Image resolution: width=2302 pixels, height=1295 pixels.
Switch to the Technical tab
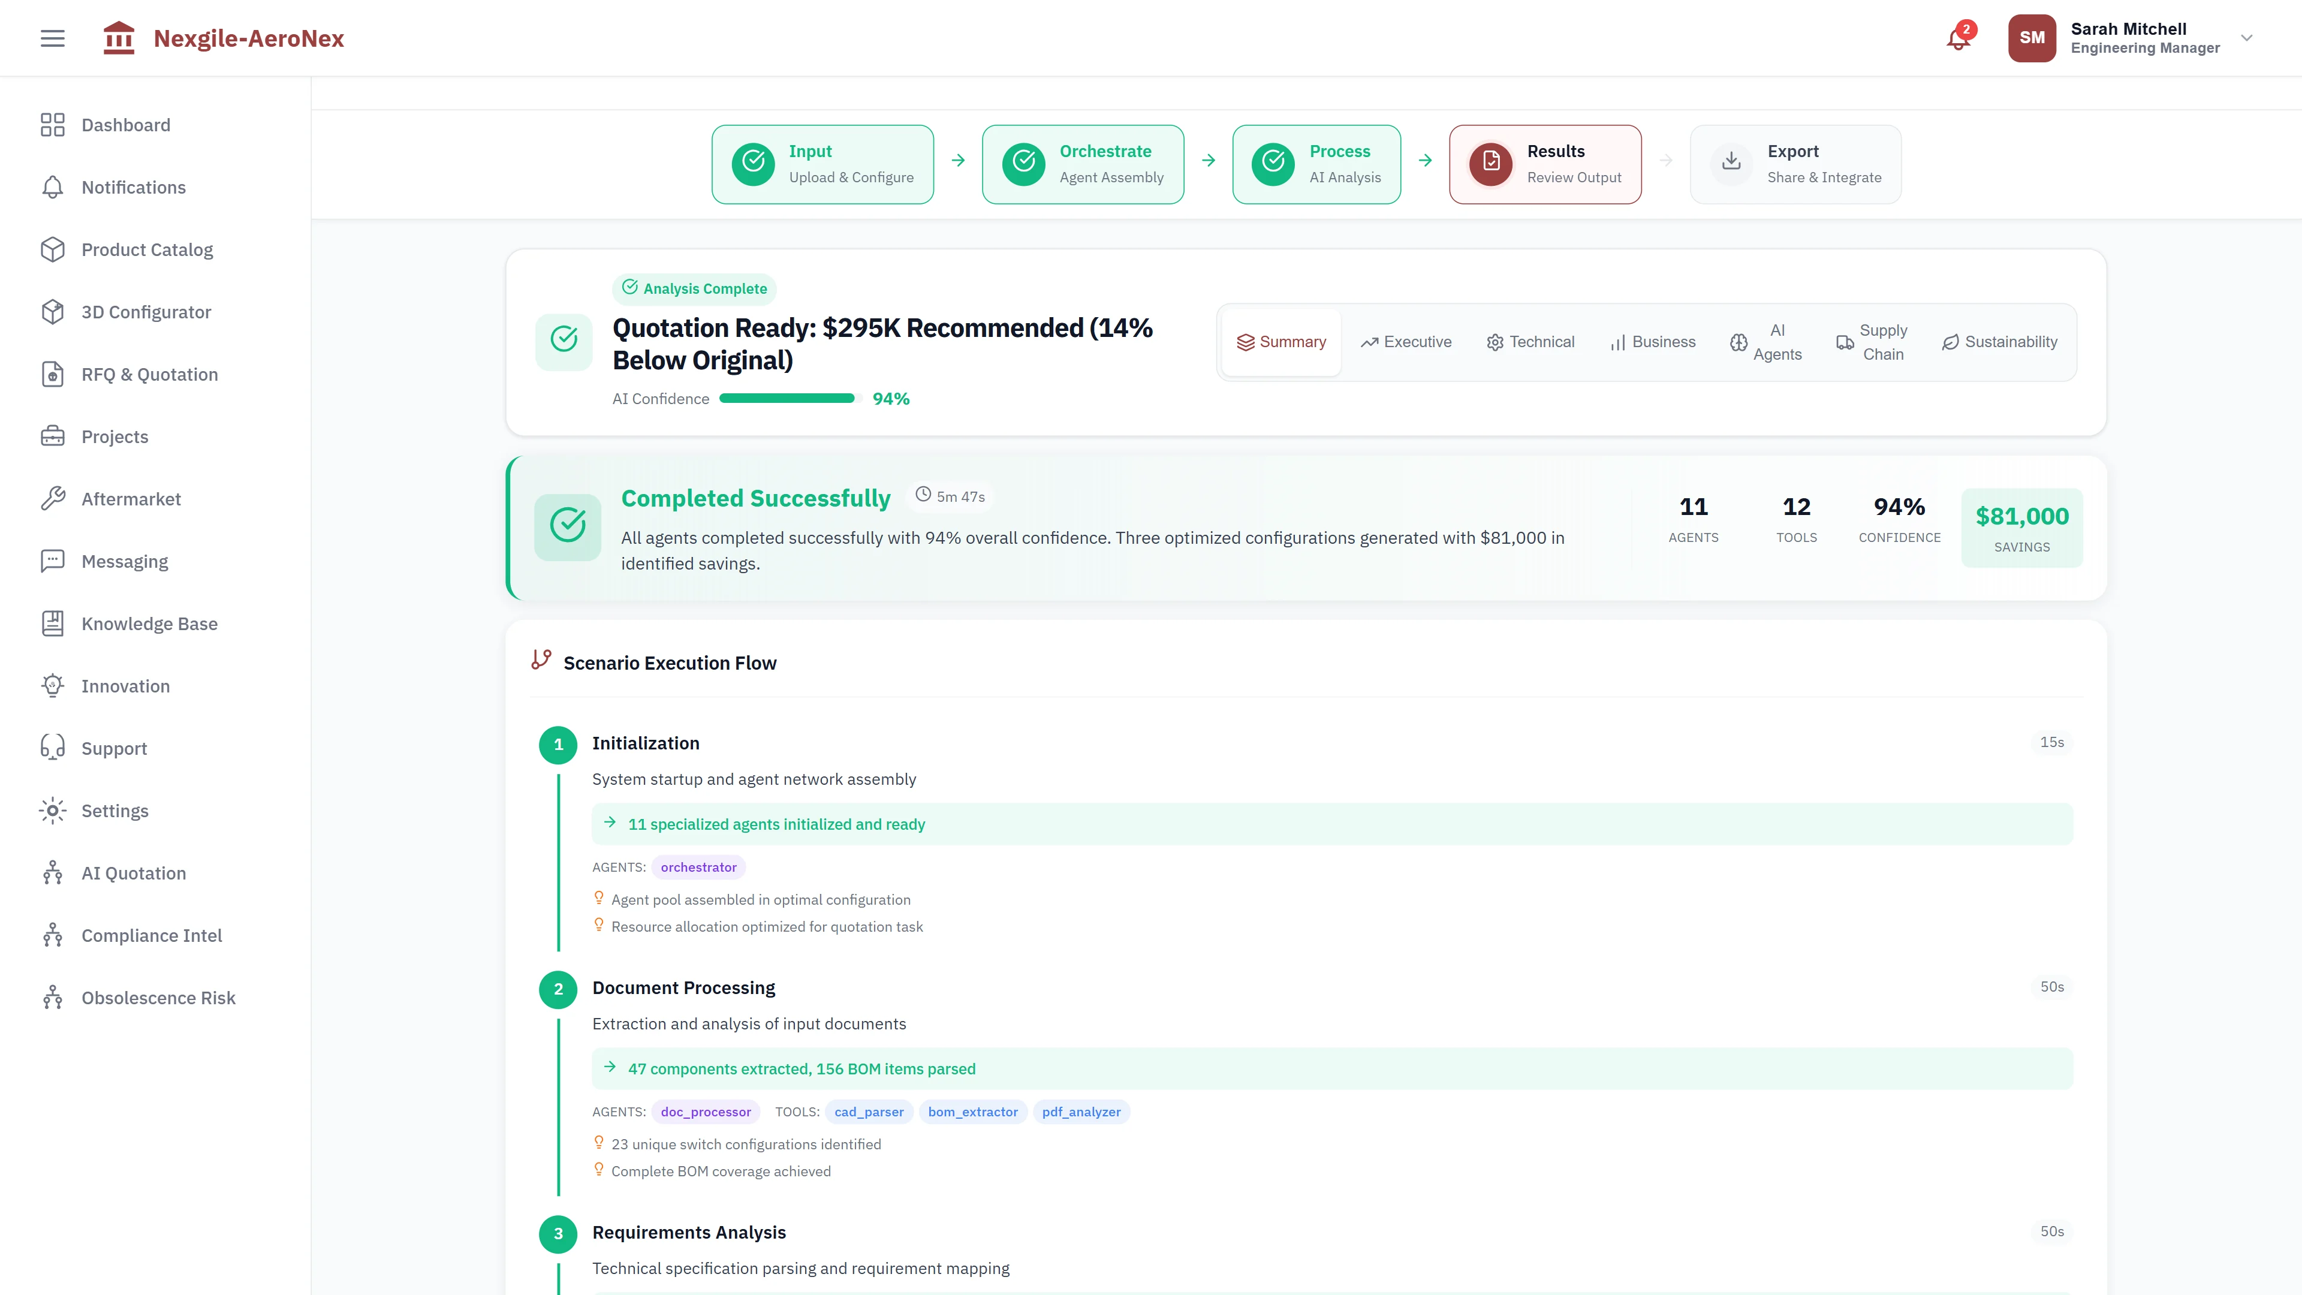point(1530,341)
